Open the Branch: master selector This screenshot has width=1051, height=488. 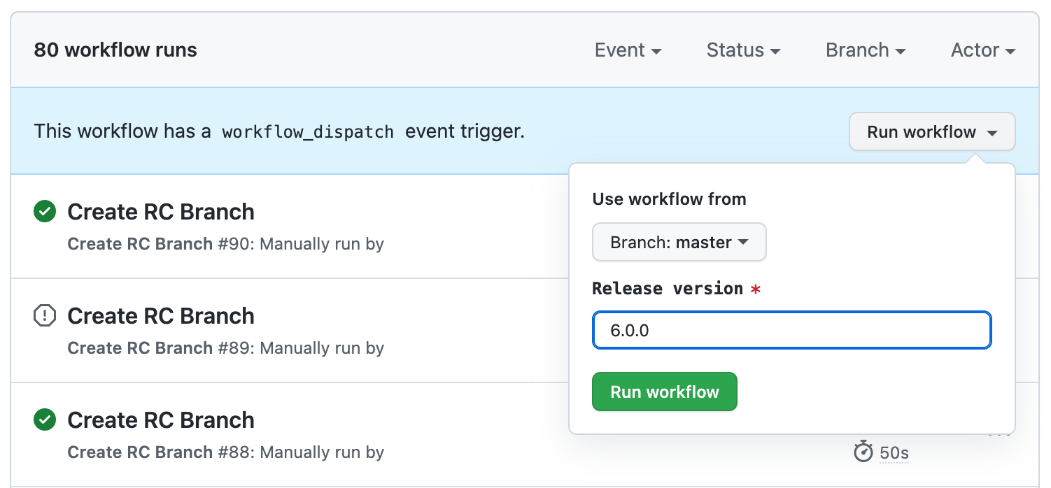(x=678, y=242)
